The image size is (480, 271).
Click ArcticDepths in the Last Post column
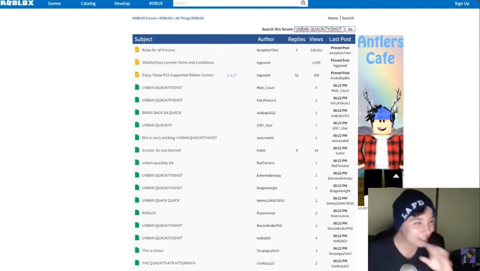[340, 78]
